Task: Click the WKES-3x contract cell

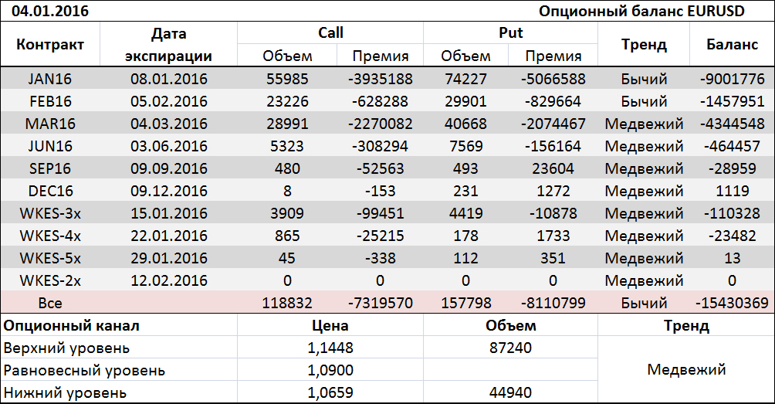Action: 50,213
